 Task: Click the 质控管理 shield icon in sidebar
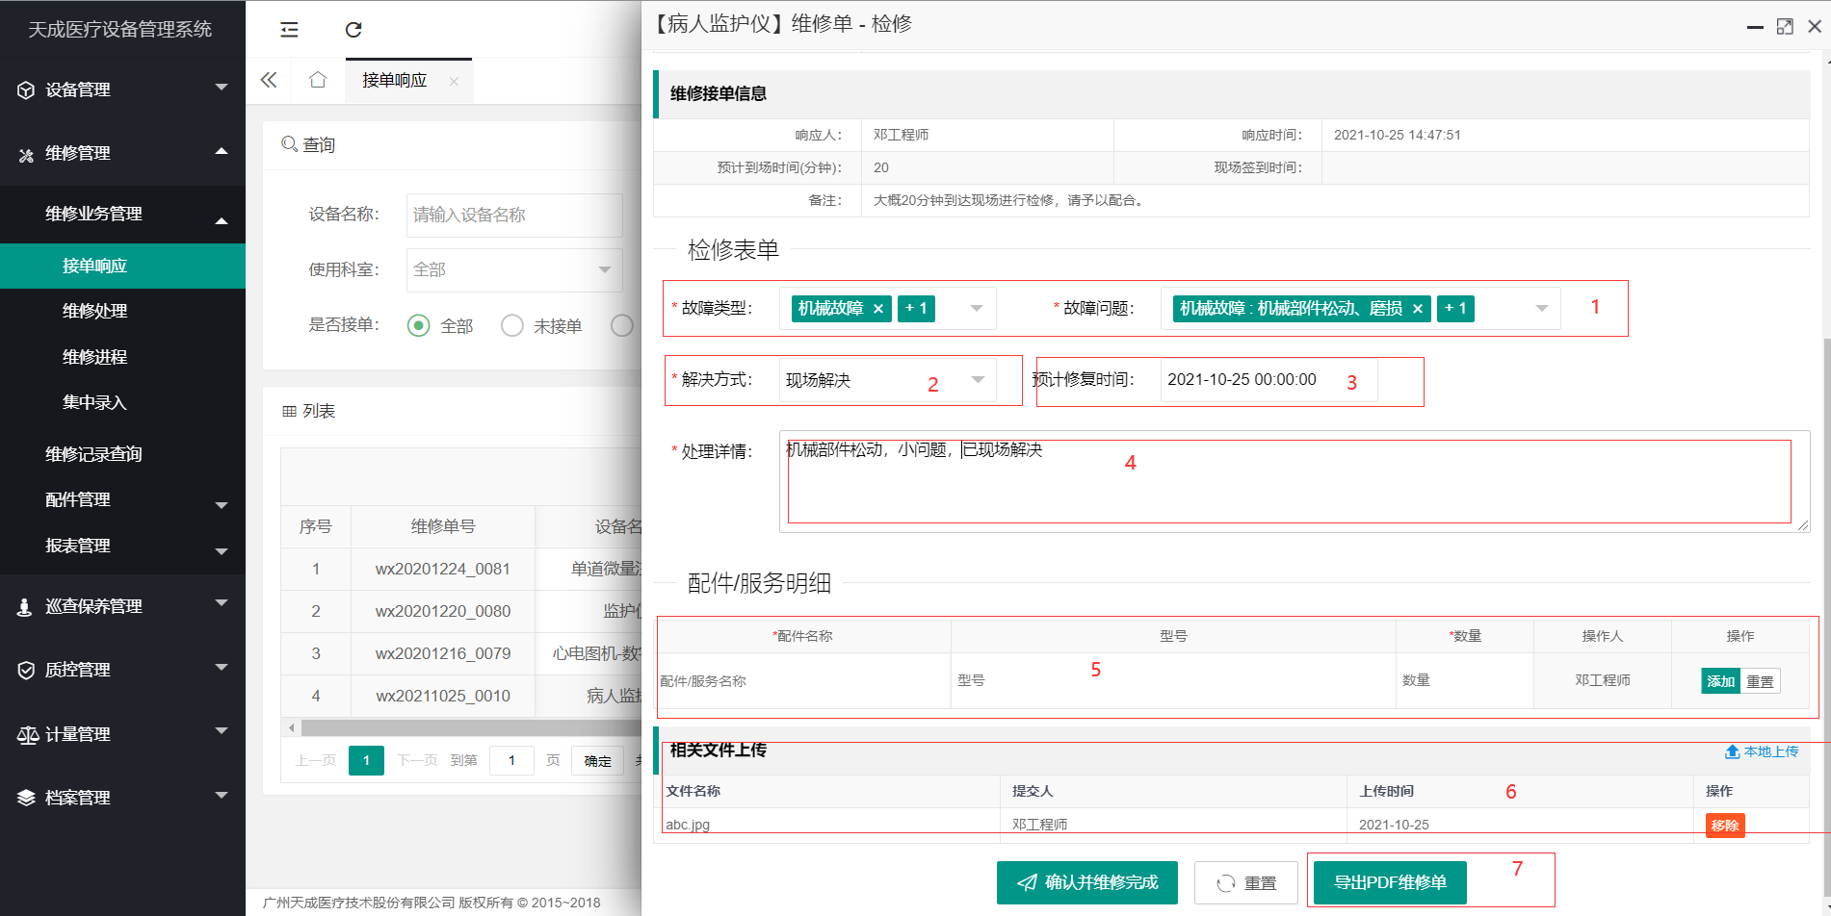pos(26,671)
